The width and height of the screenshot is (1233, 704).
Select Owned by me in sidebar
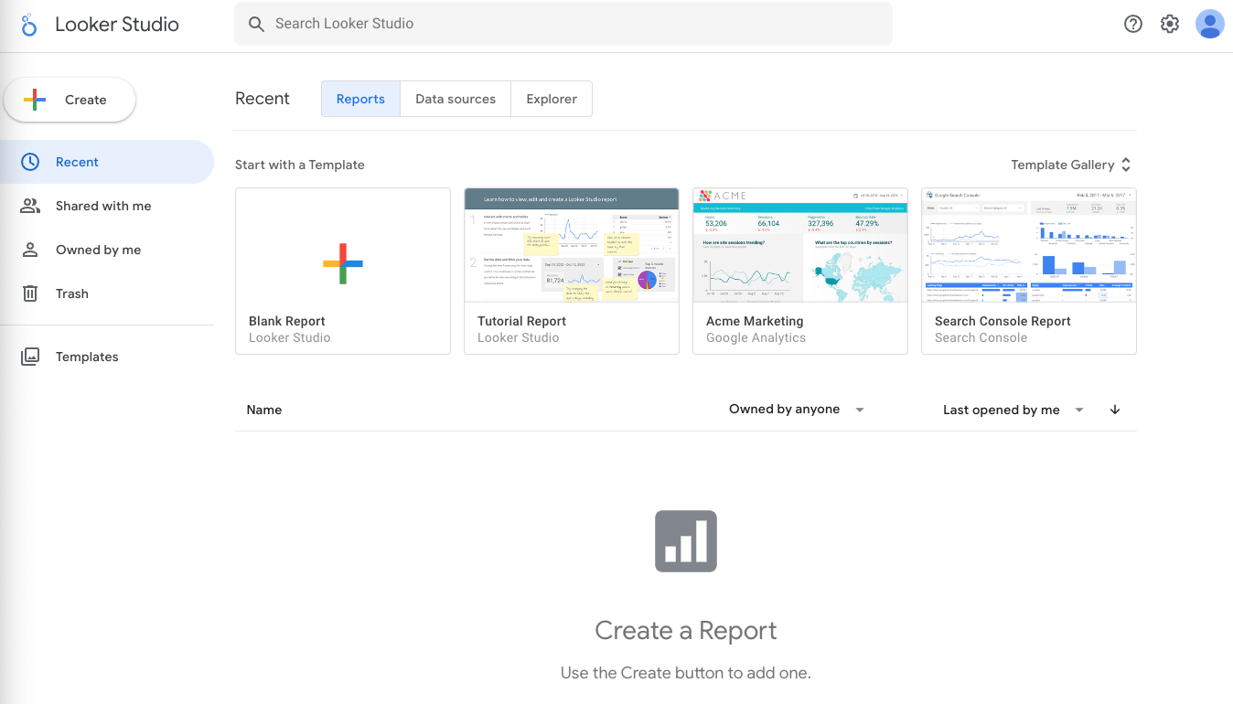(x=107, y=250)
